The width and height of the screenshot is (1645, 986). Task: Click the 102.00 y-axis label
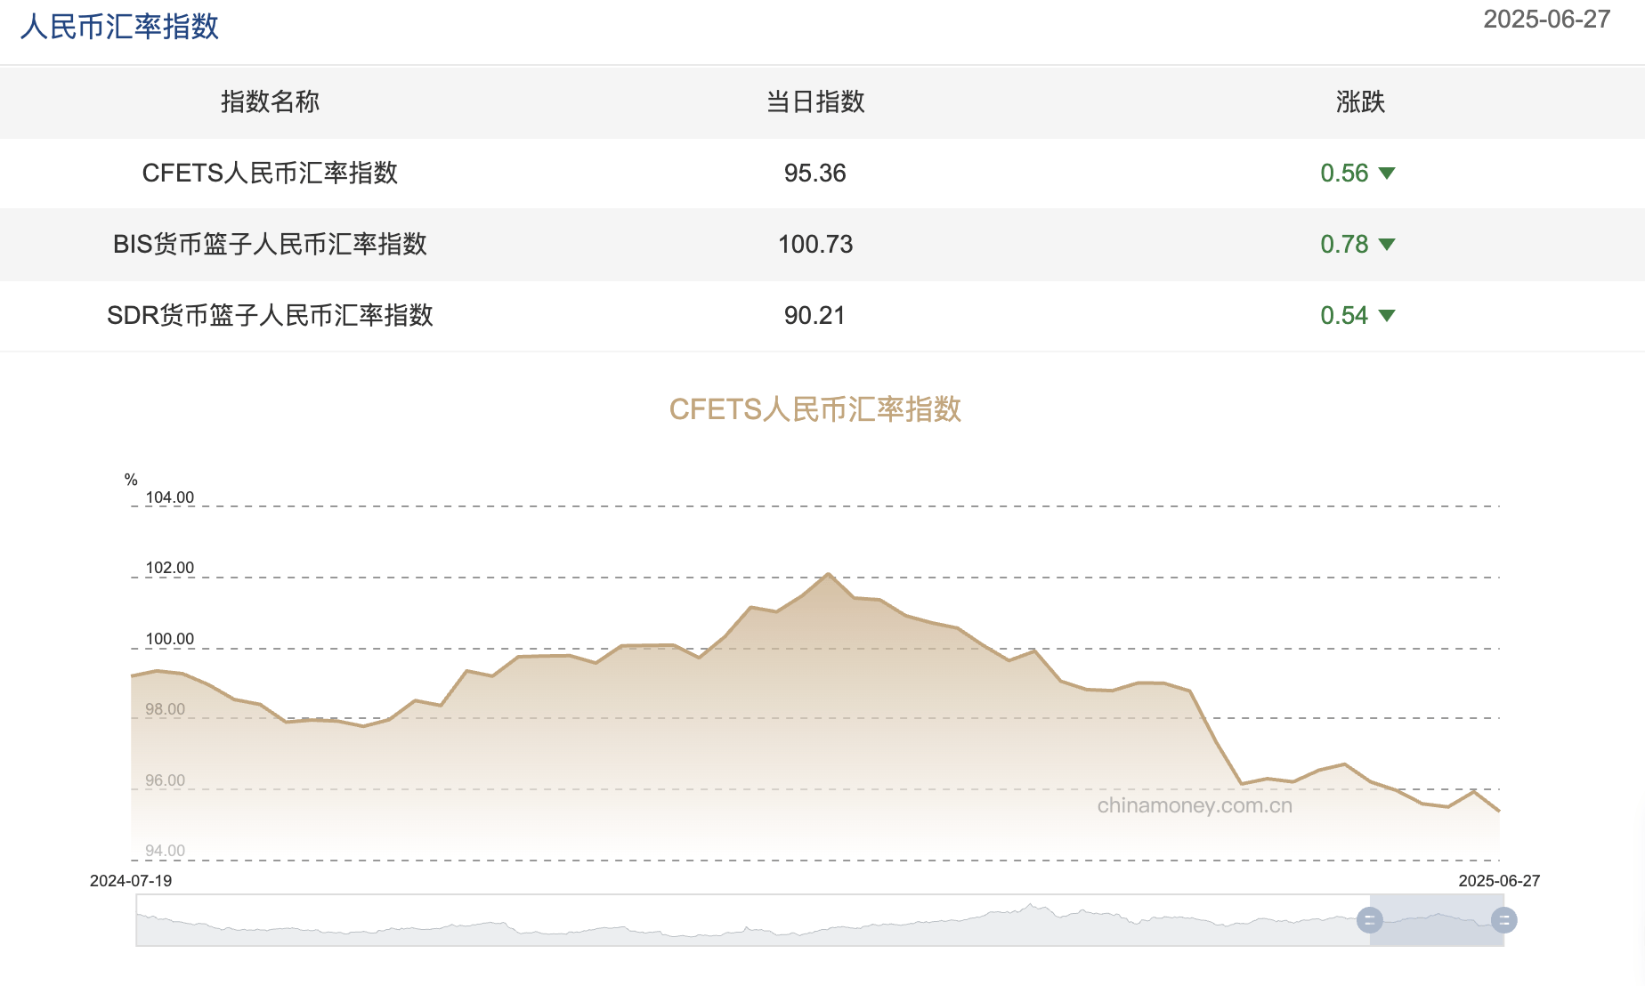click(170, 568)
